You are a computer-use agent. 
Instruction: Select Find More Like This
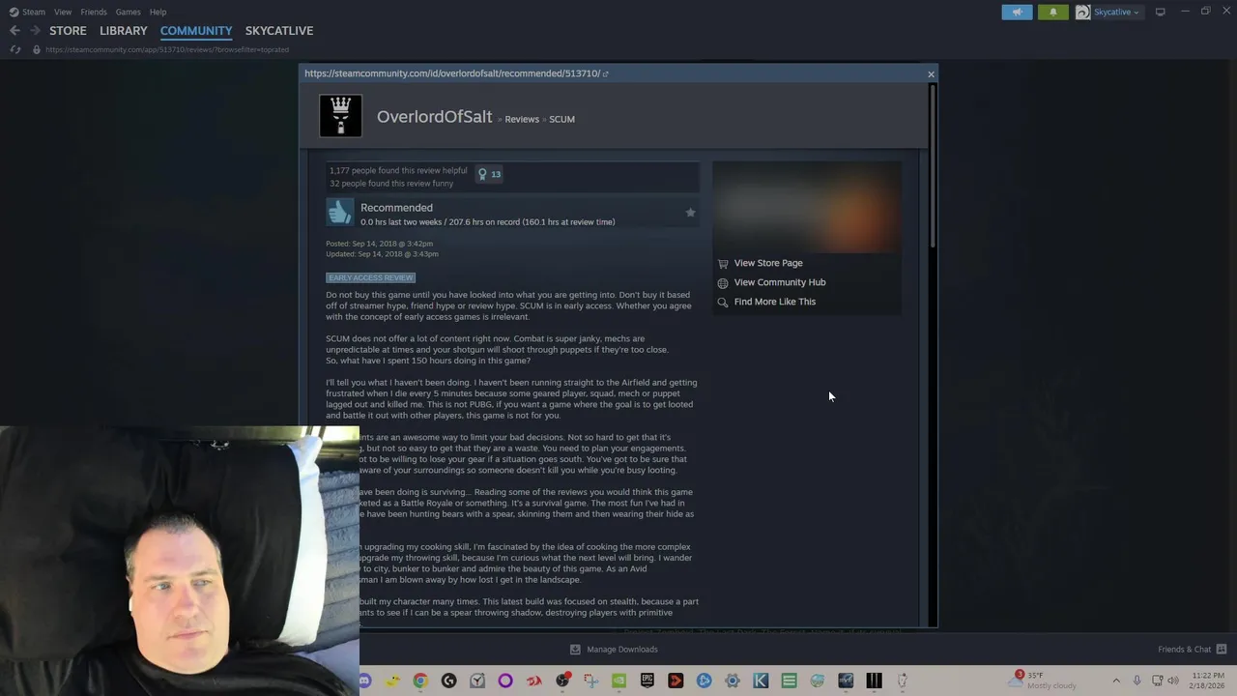[775, 302]
